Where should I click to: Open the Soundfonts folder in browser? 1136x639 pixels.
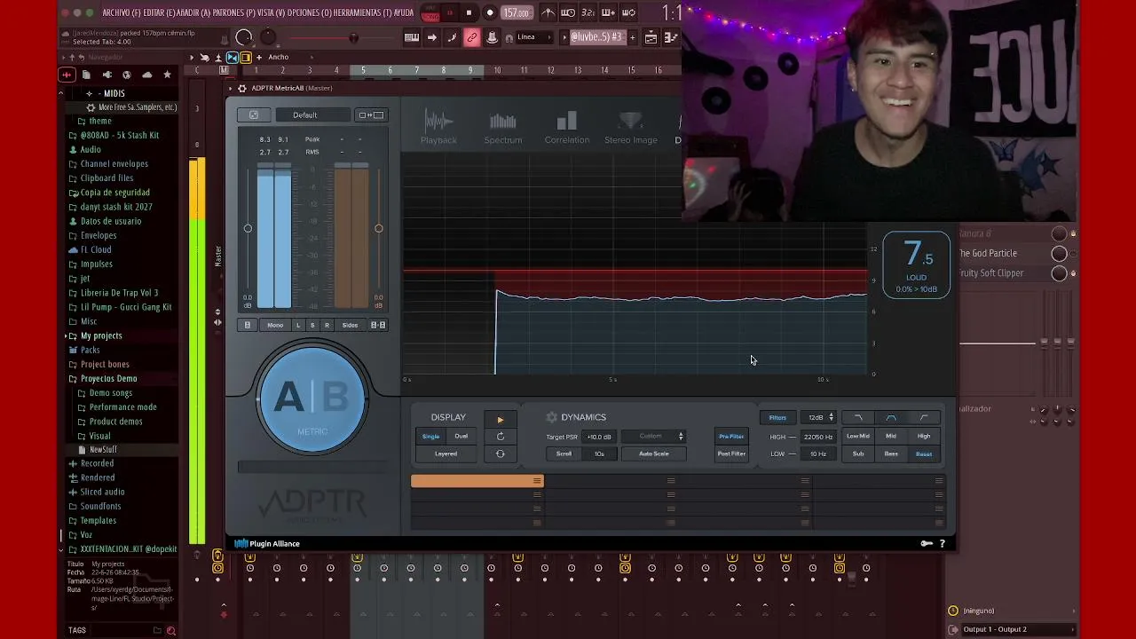click(100, 506)
